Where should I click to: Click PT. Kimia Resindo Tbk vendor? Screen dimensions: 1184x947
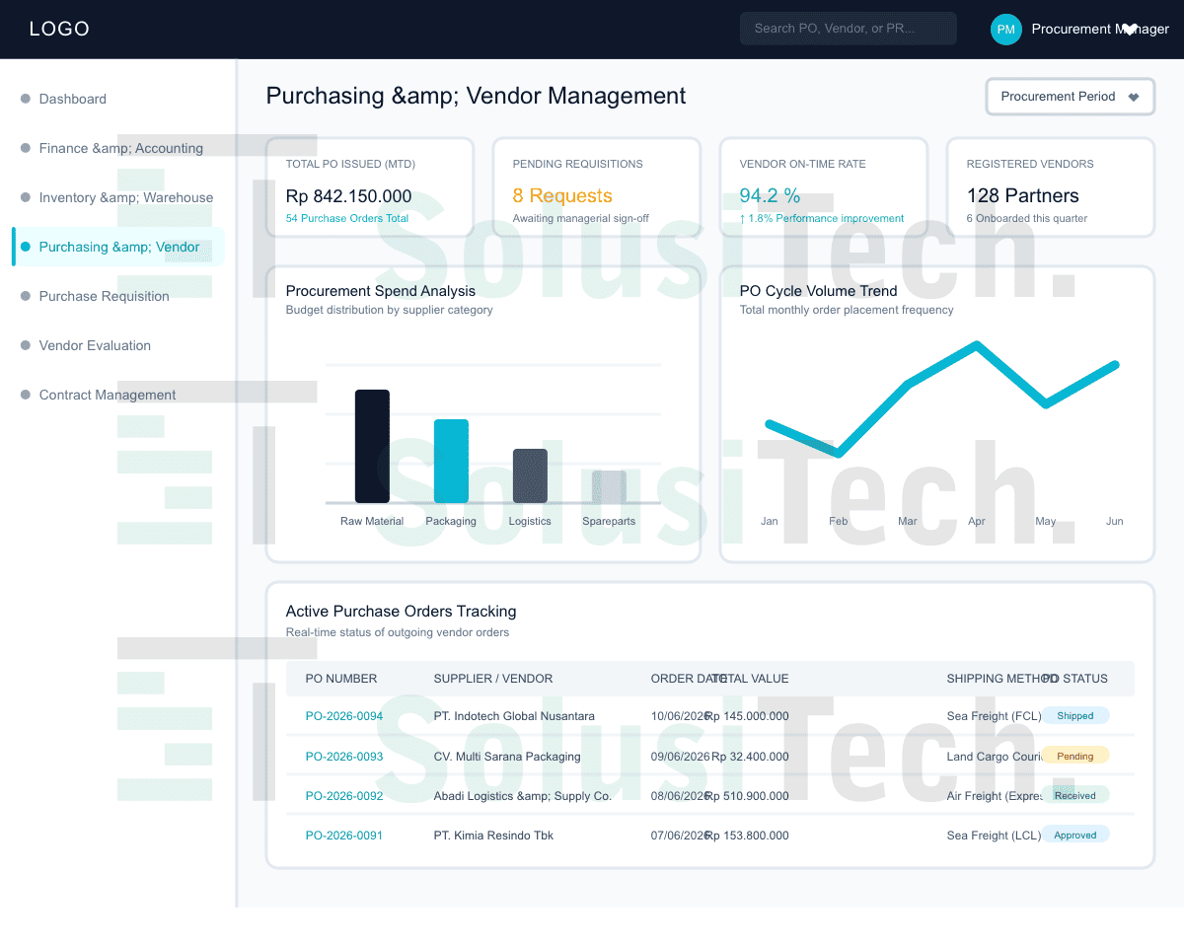tap(493, 836)
